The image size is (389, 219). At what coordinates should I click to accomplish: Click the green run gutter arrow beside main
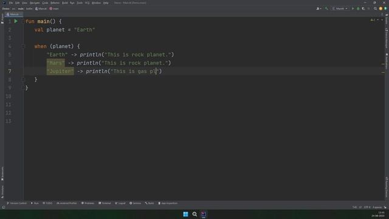16,21
